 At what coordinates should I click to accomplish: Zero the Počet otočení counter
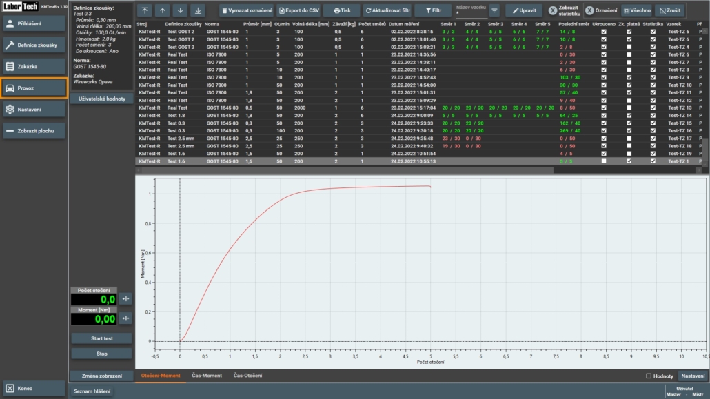[125, 299]
